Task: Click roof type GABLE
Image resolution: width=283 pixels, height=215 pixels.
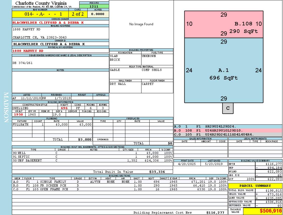Action: tap(115, 70)
